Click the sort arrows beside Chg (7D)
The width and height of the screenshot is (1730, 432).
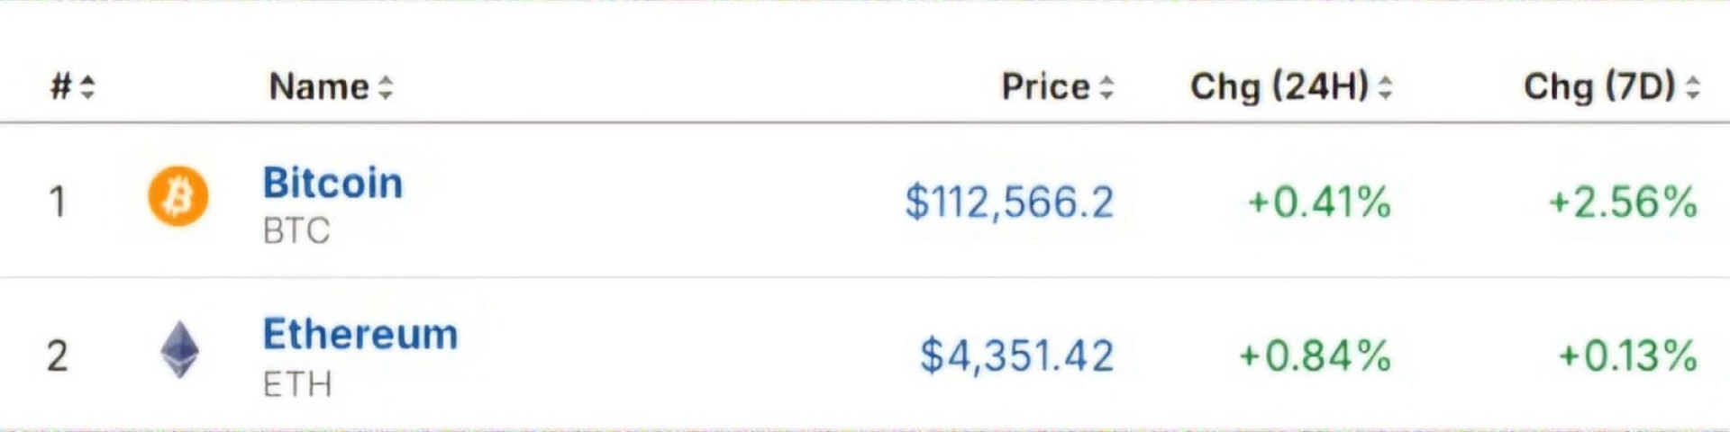[1692, 87]
